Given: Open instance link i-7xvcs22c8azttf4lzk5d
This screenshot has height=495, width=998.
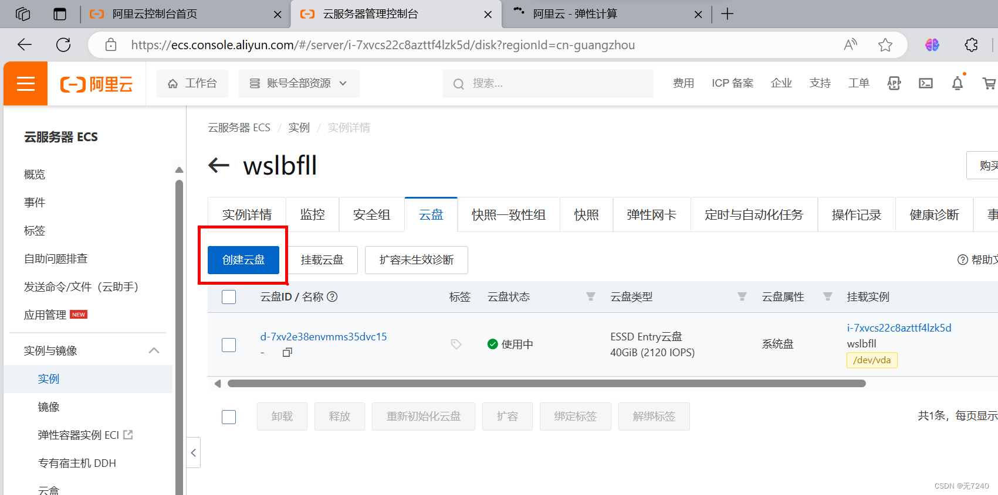Looking at the screenshot, I should coord(899,328).
